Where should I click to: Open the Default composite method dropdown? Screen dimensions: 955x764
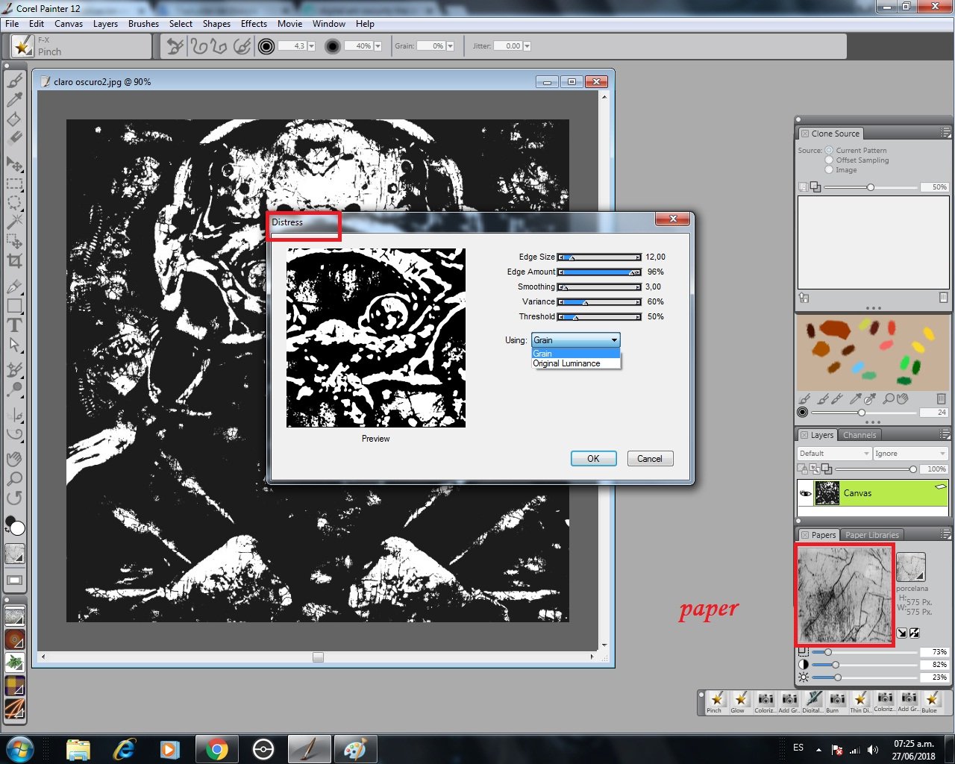coord(834,454)
